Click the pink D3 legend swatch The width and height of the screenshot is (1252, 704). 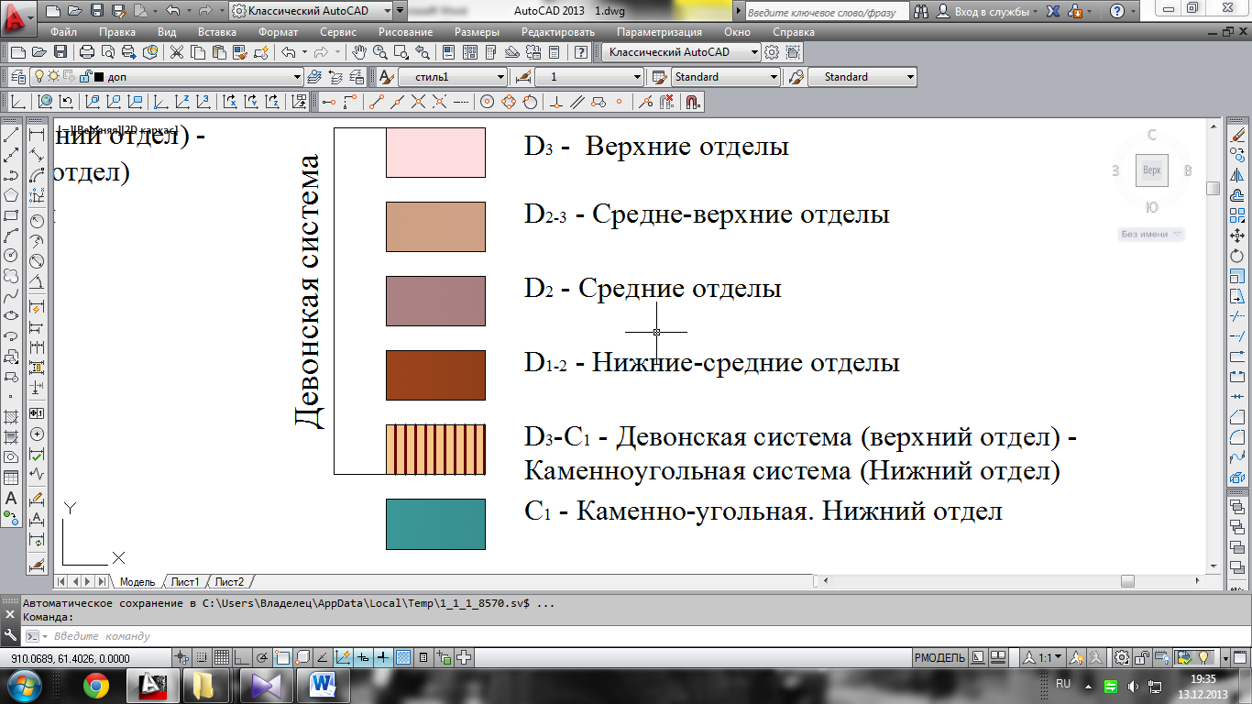[435, 152]
